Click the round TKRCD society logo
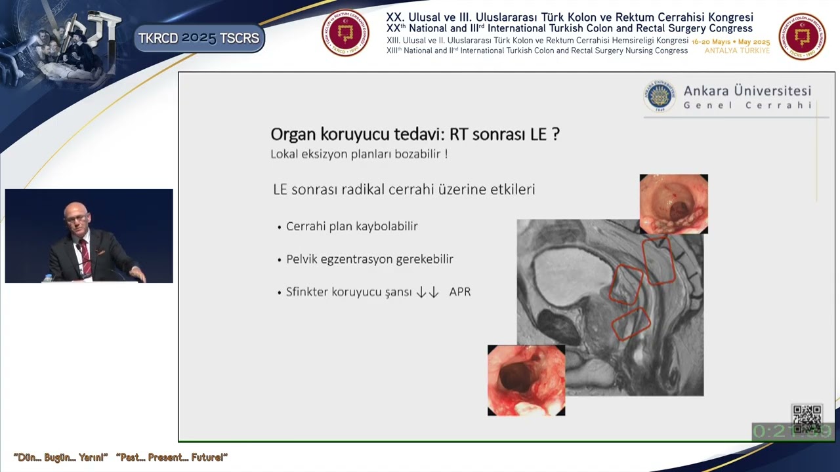This screenshot has height=472, width=840. coord(345,33)
